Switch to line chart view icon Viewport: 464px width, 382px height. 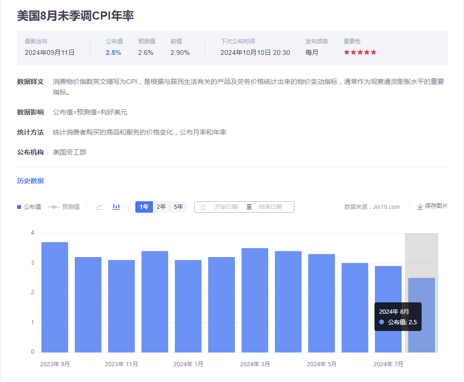click(x=99, y=207)
